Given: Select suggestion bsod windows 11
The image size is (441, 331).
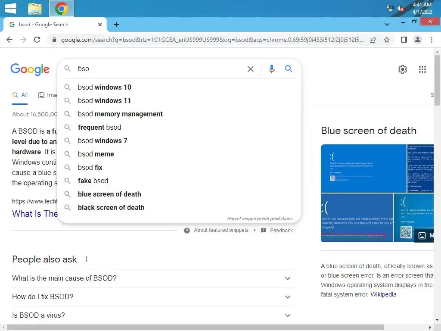Looking at the screenshot, I should click(x=180, y=101).
